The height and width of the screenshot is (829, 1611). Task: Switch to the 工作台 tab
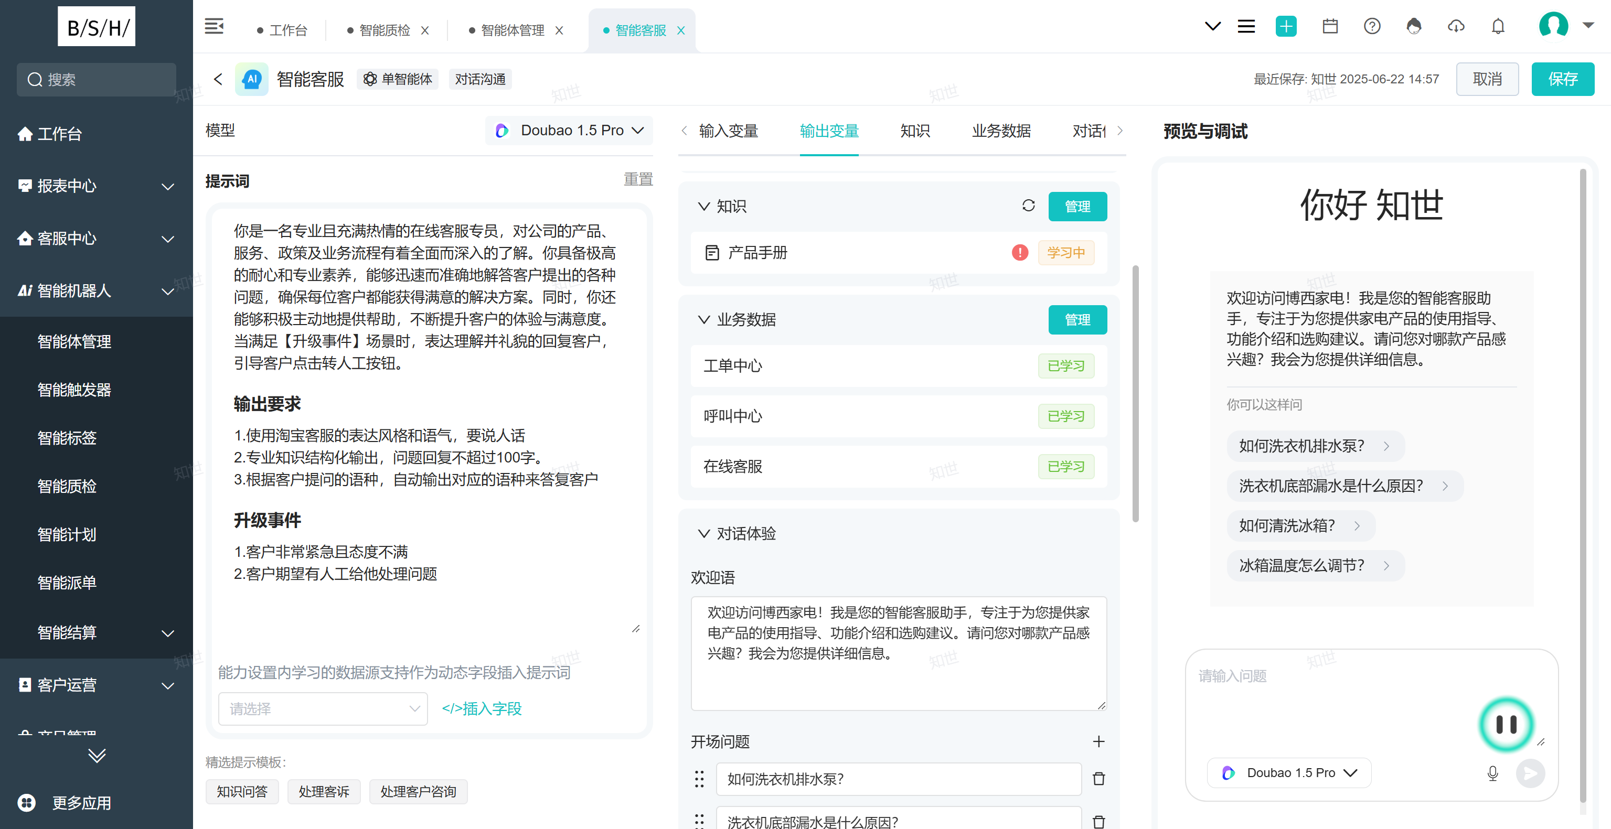tap(282, 30)
